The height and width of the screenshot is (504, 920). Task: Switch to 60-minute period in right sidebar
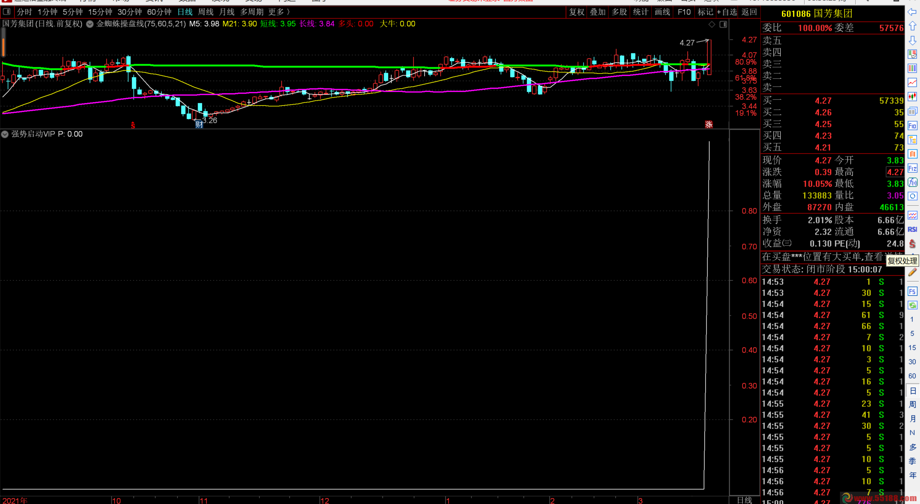pyautogui.click(x=912, y=376)
